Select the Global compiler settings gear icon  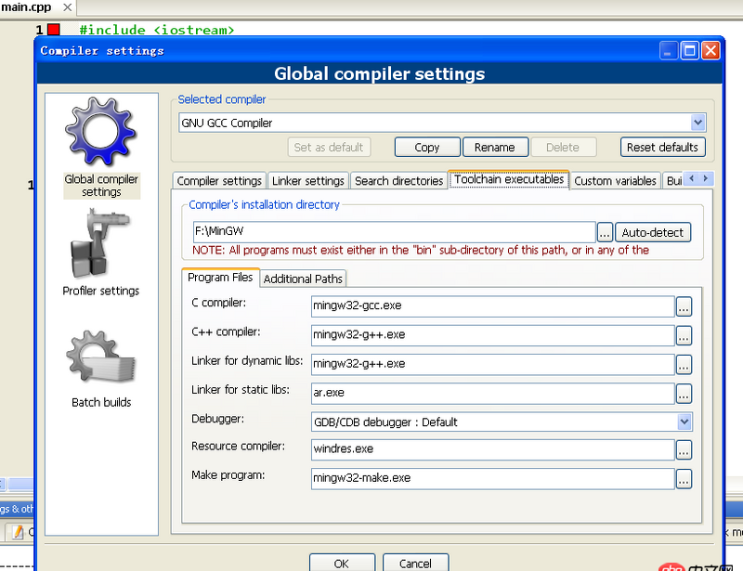click(x=101, y=131)
